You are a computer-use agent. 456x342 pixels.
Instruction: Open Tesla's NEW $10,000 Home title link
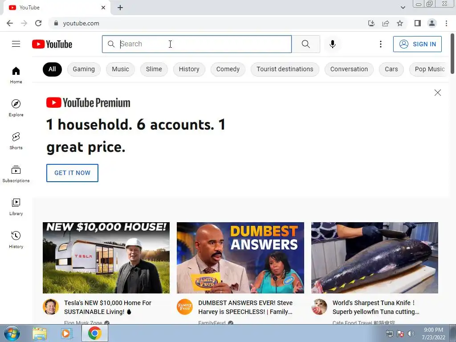pos(108,307)
